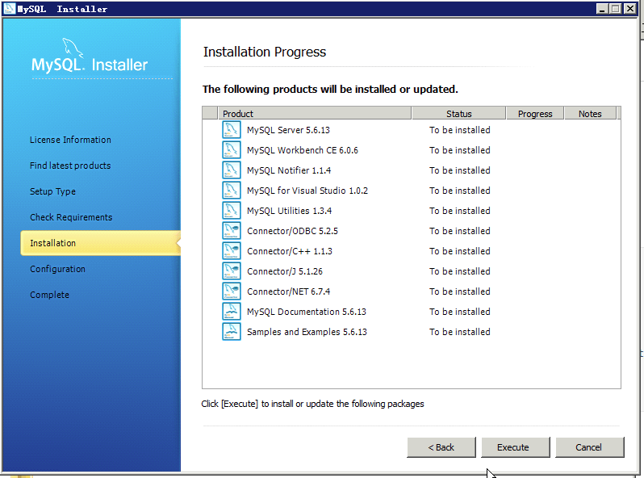Maximize the MySQL Installer window

point(615,9)
